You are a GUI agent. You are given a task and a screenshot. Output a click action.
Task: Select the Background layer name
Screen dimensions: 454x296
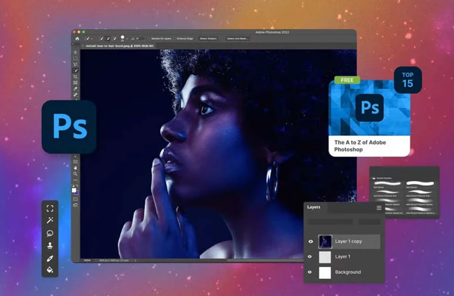tap(348, 272)
